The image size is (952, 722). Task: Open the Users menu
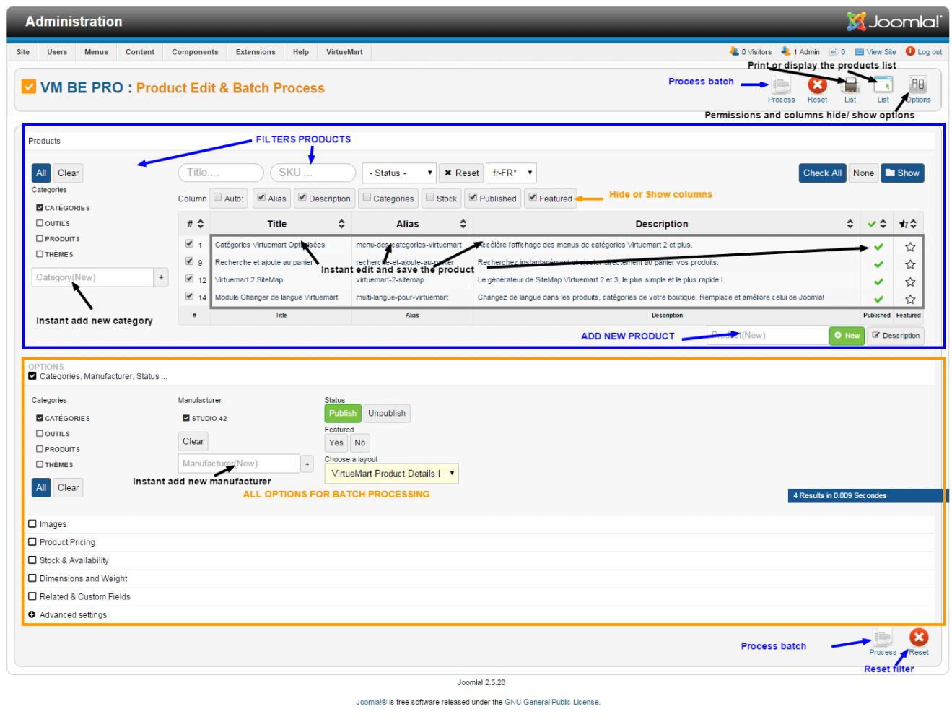[57, 52]
